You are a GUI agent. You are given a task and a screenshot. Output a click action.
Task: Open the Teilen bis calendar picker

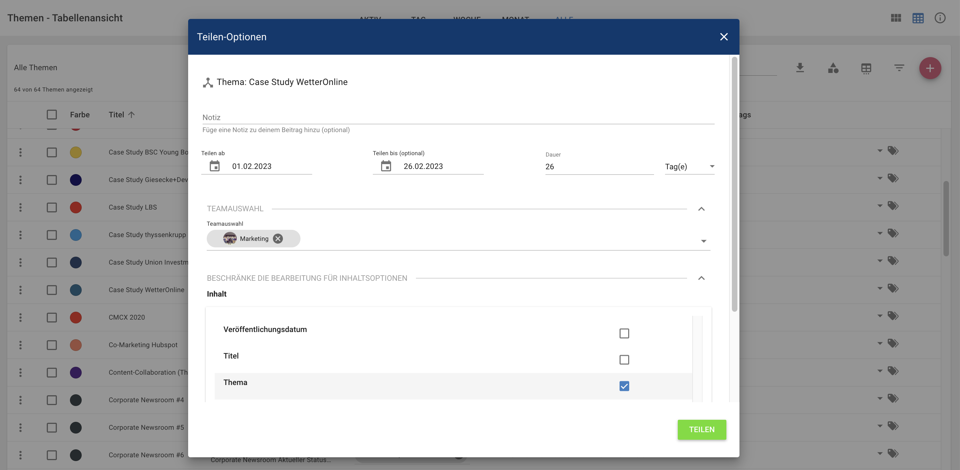click(386, 166)
